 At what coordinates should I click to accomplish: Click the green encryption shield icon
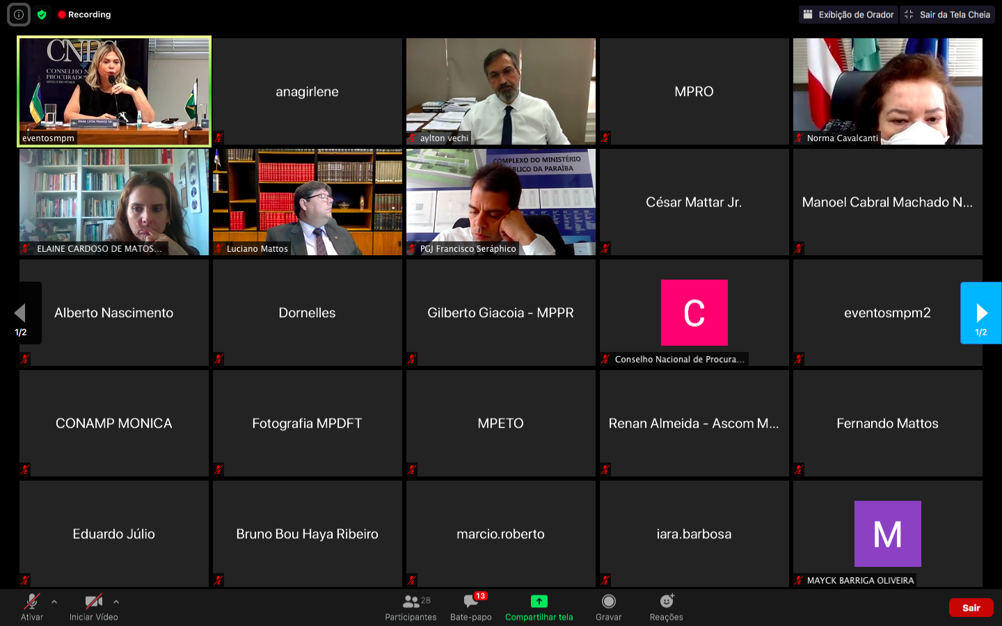click(42, 15)
